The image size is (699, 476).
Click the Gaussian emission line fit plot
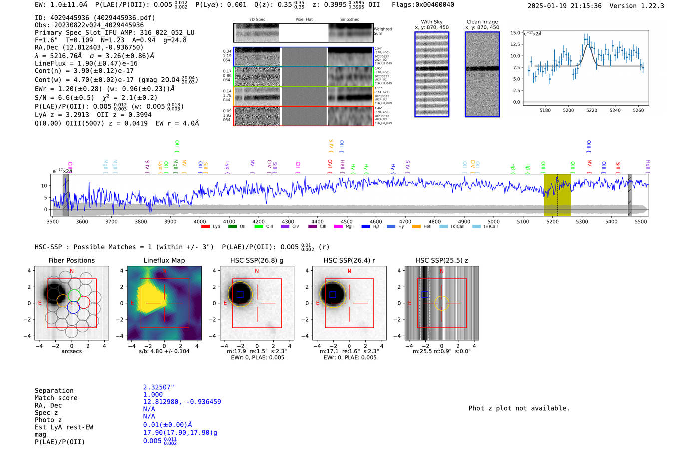point(585,68)
